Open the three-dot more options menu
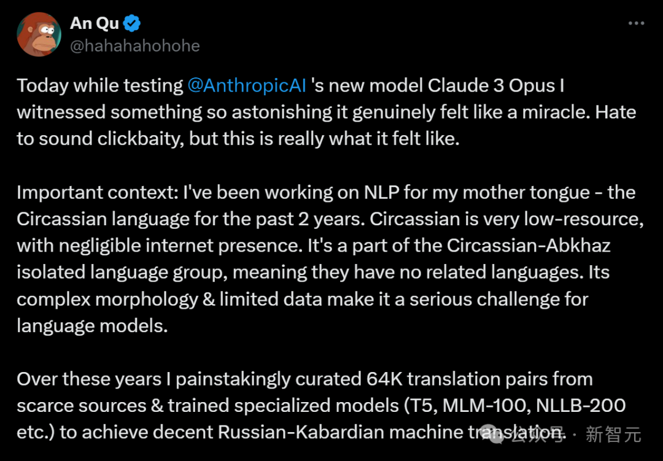 coord(636,23)
